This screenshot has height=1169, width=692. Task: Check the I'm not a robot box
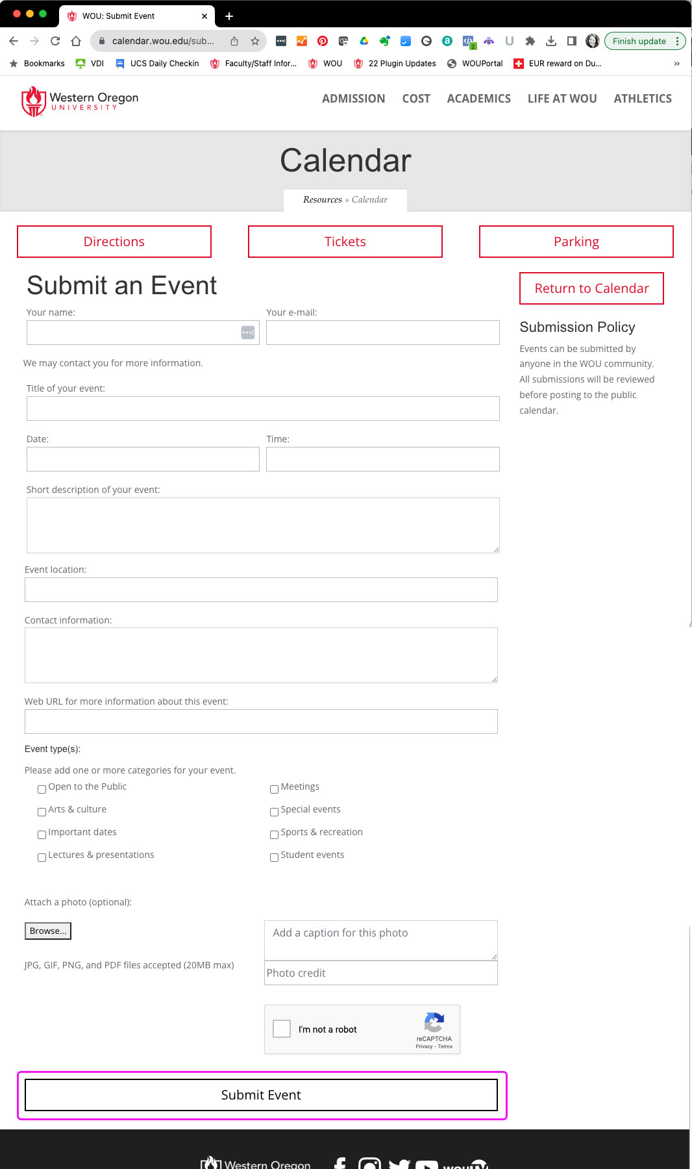[x=282, y=1029]
